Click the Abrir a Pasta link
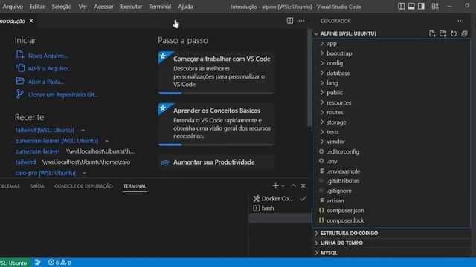 pyautogui.click(x=46, y=82)
